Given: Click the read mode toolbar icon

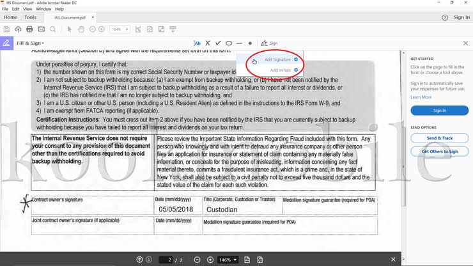Looking at the screenshot, I should [x=173, y=29].
